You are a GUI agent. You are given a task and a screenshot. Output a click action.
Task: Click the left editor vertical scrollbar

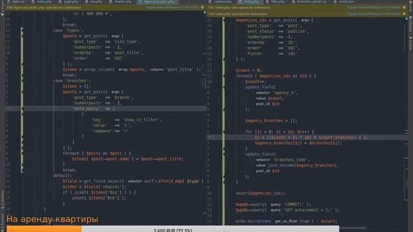205,83
